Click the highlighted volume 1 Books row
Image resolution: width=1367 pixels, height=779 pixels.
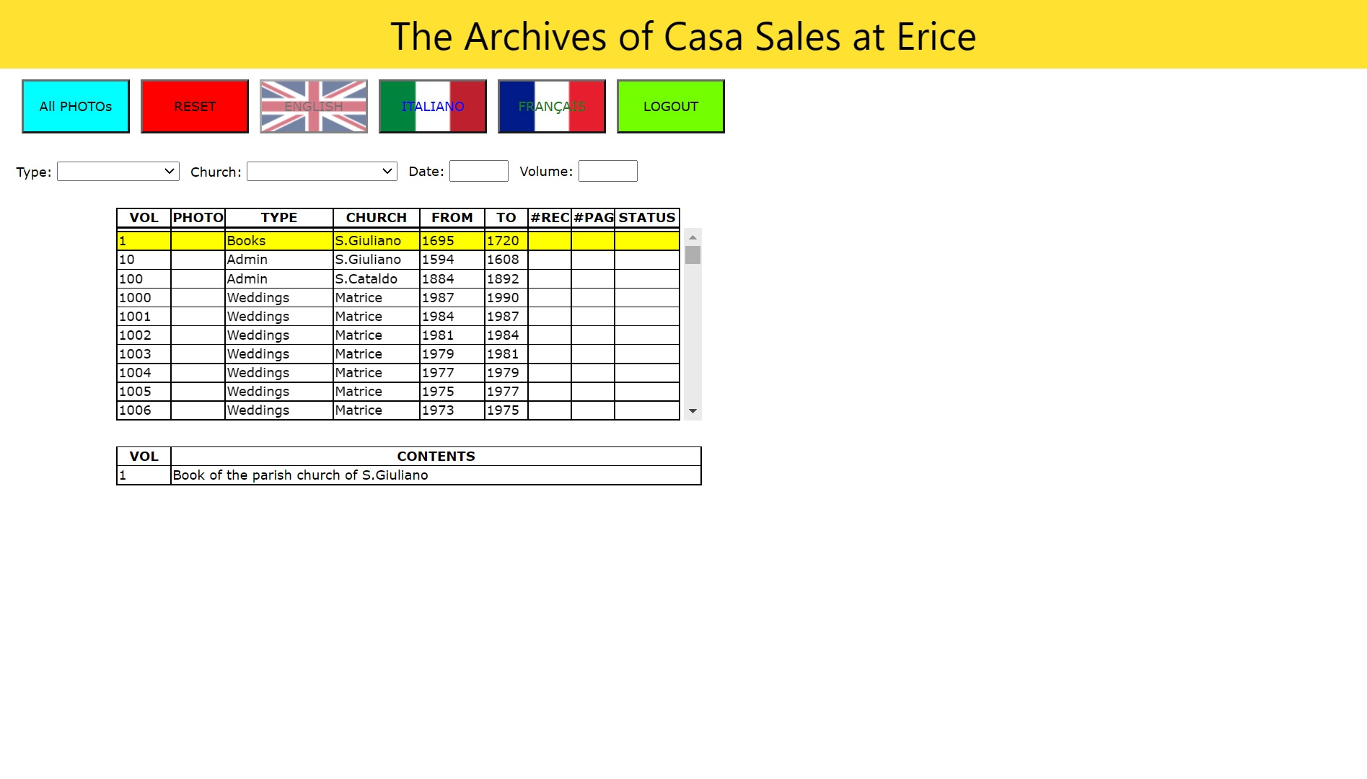397,240
